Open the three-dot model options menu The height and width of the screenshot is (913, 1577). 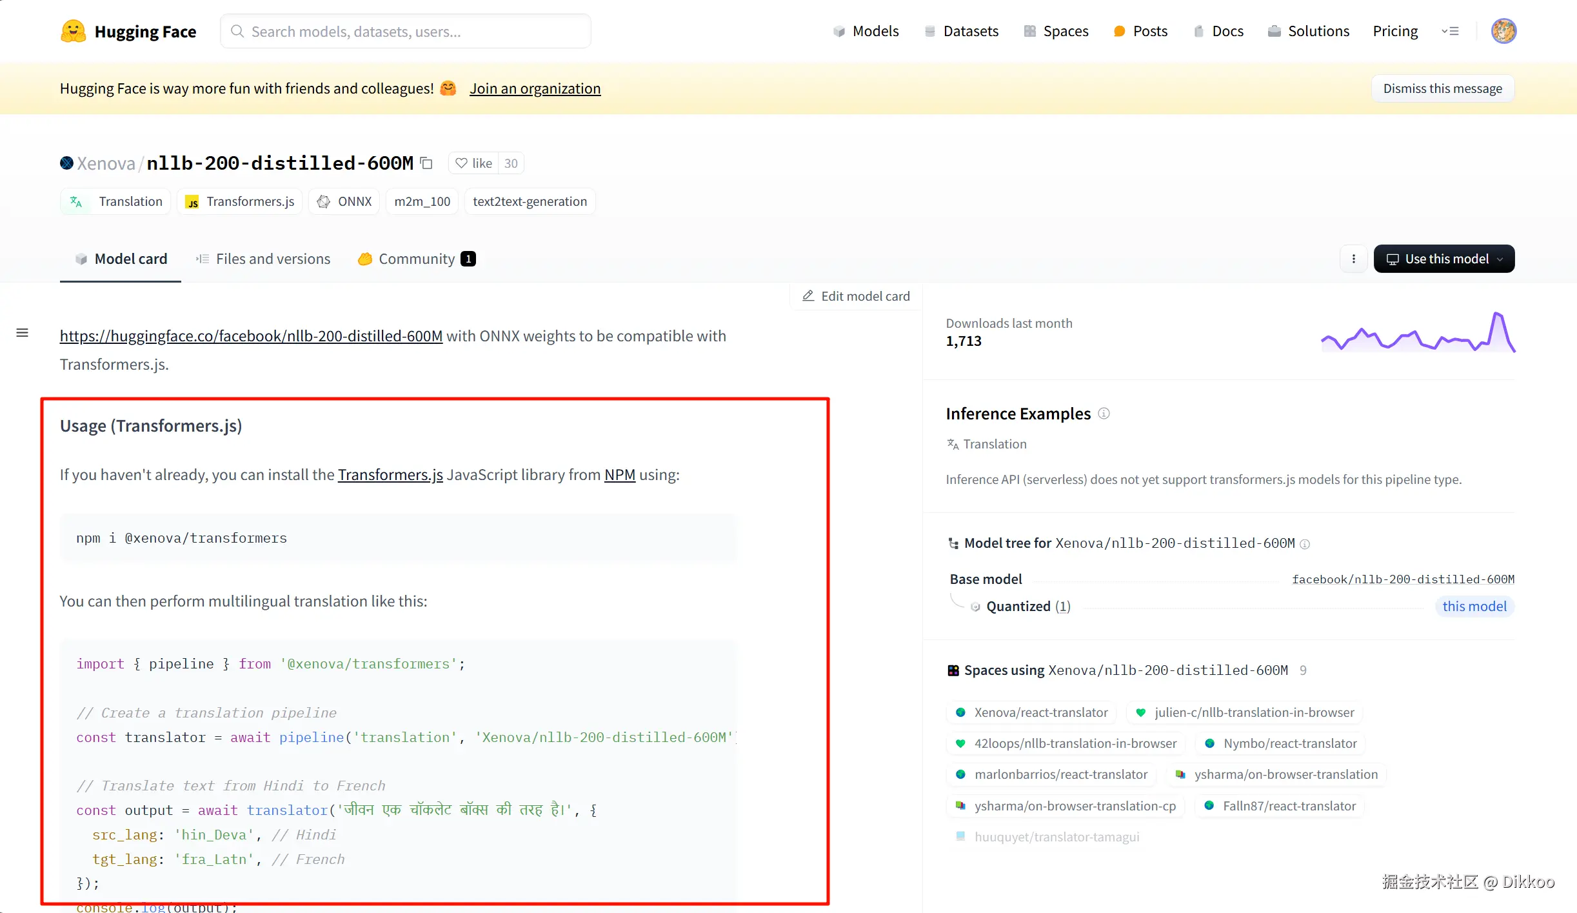click(x=1353, y=259)
